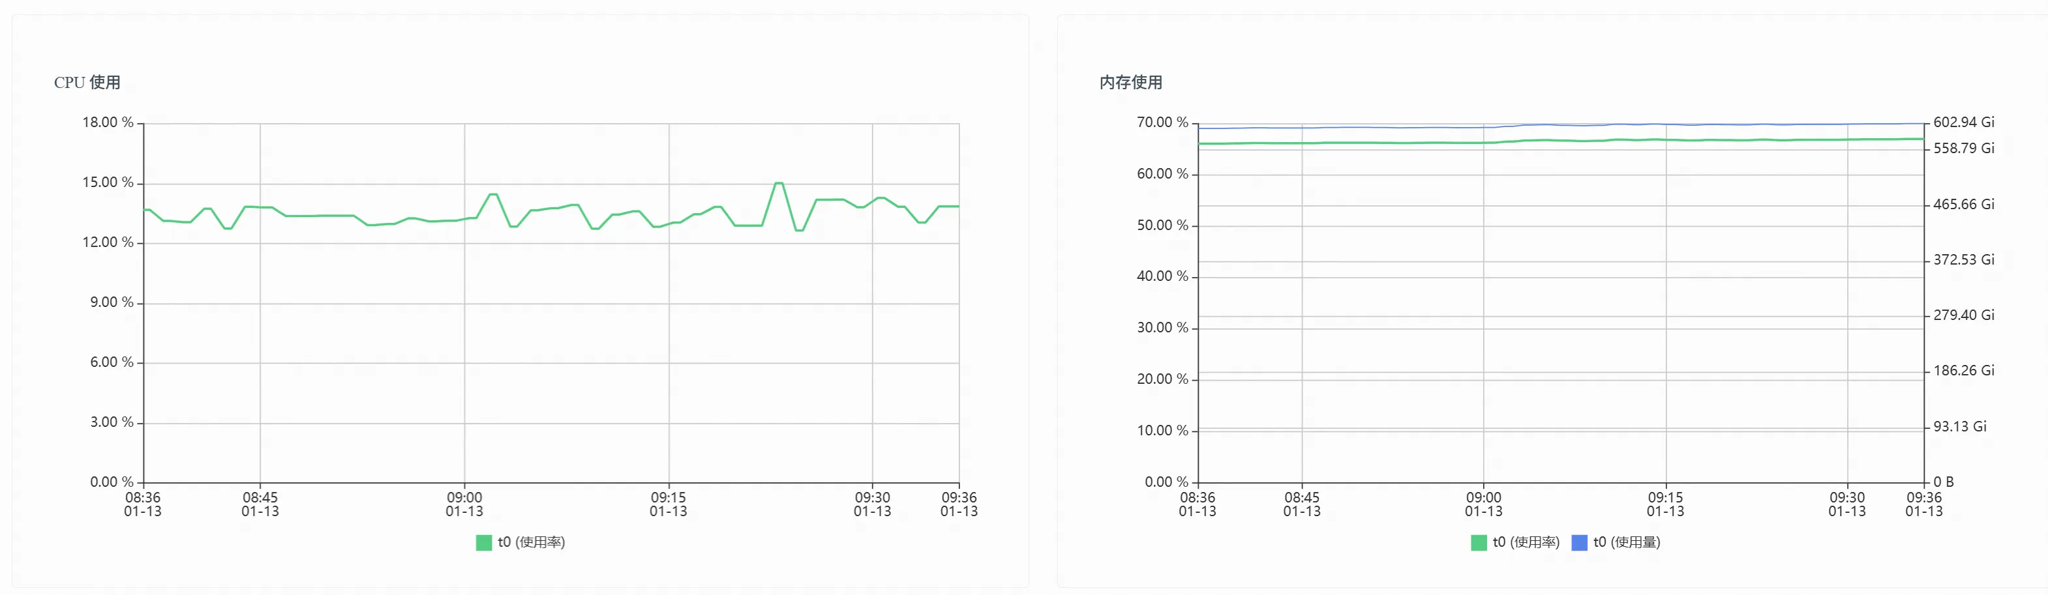
Task: Click green 使用率 swatch in memory chart legend
Action: pyautogui.click(x=1478, y=543)
